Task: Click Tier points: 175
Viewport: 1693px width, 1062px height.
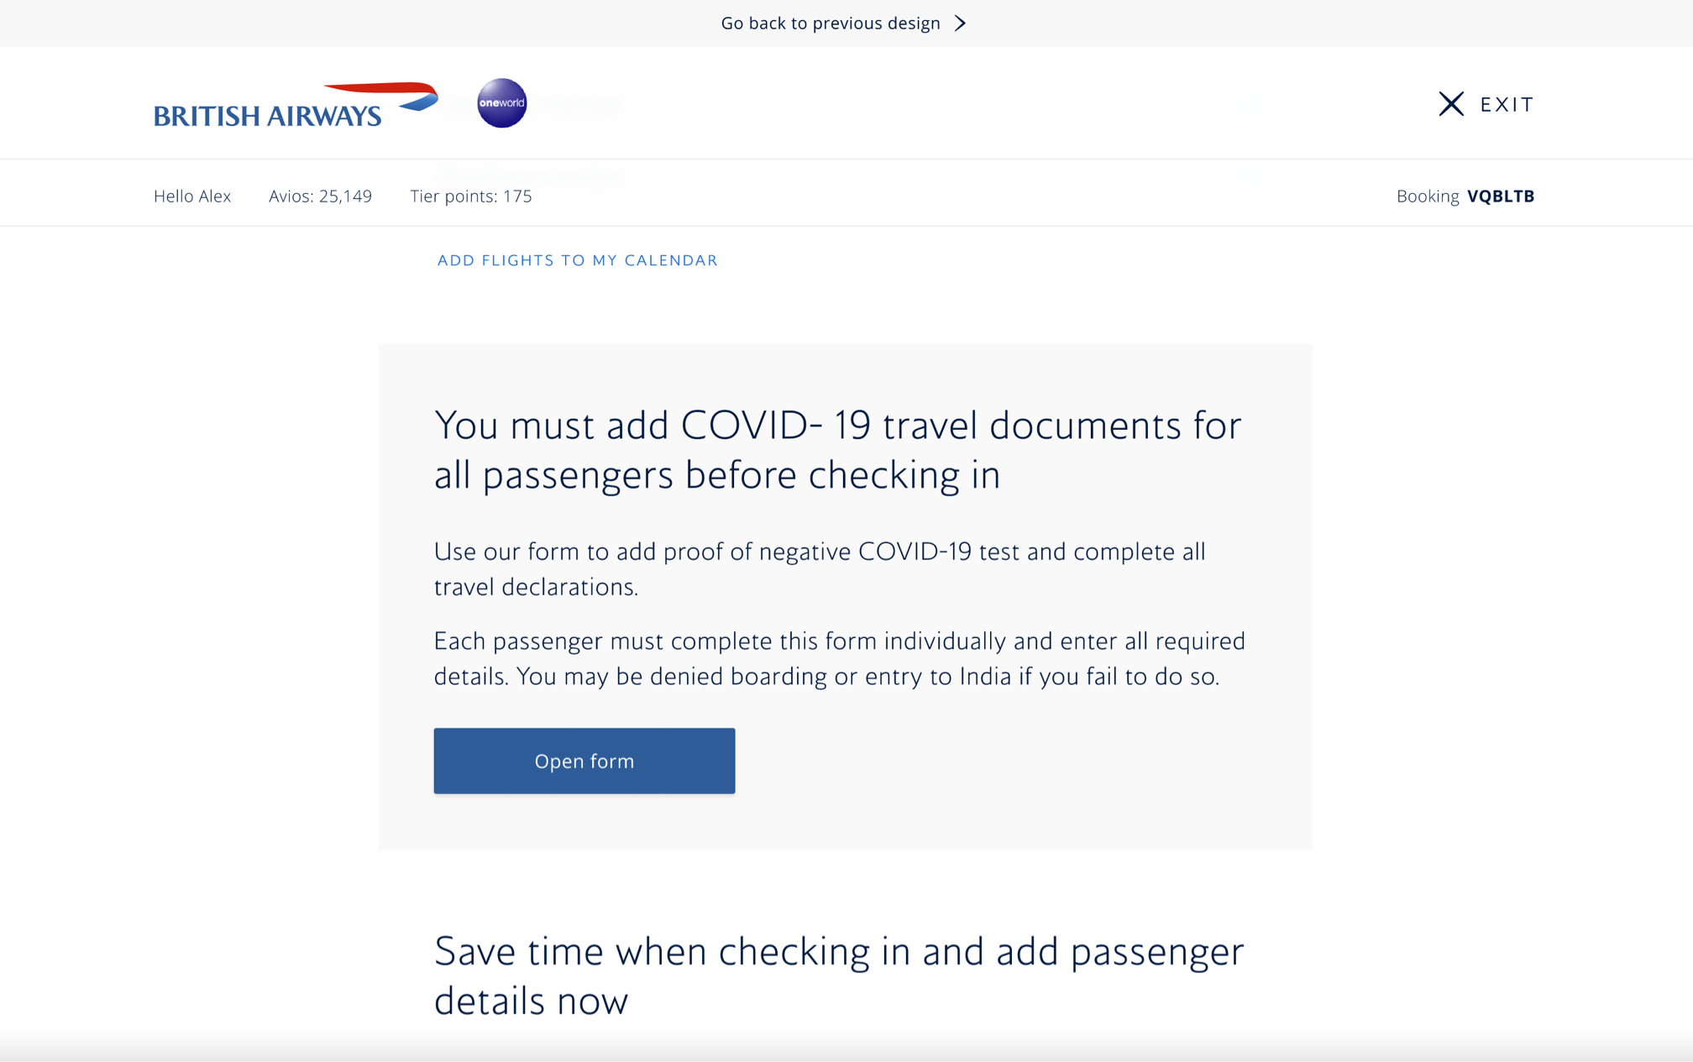Action: coord(470,196)
